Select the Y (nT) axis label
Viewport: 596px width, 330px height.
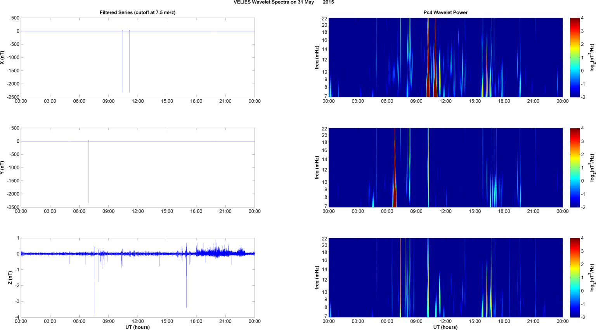[x=3, y=168]
